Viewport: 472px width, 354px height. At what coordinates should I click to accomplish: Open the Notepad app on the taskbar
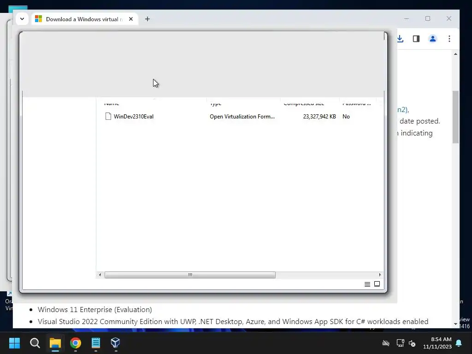click(x=96, y=342)
